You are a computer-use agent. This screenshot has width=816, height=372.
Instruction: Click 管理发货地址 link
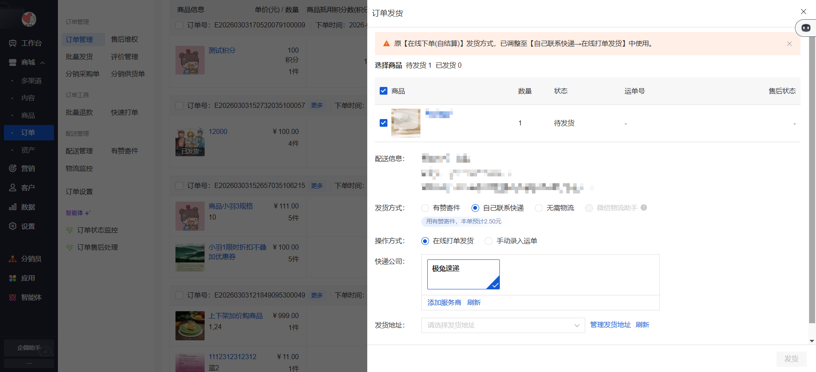click(610, 325)
